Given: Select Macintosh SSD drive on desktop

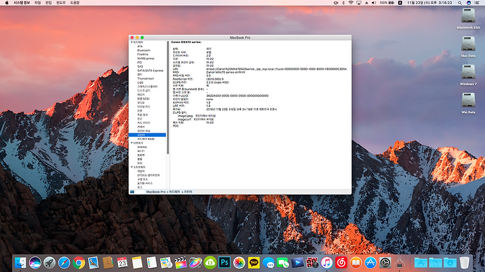Looking at the screenshot, I should (468, 19).
